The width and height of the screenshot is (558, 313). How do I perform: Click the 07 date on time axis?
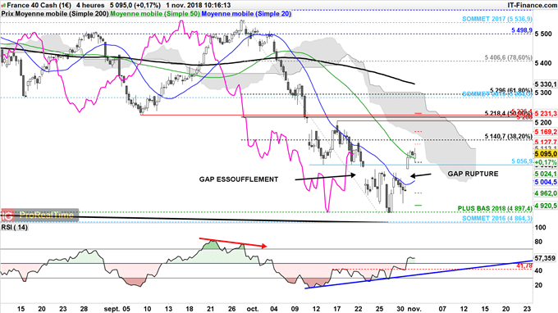(442, 309)
